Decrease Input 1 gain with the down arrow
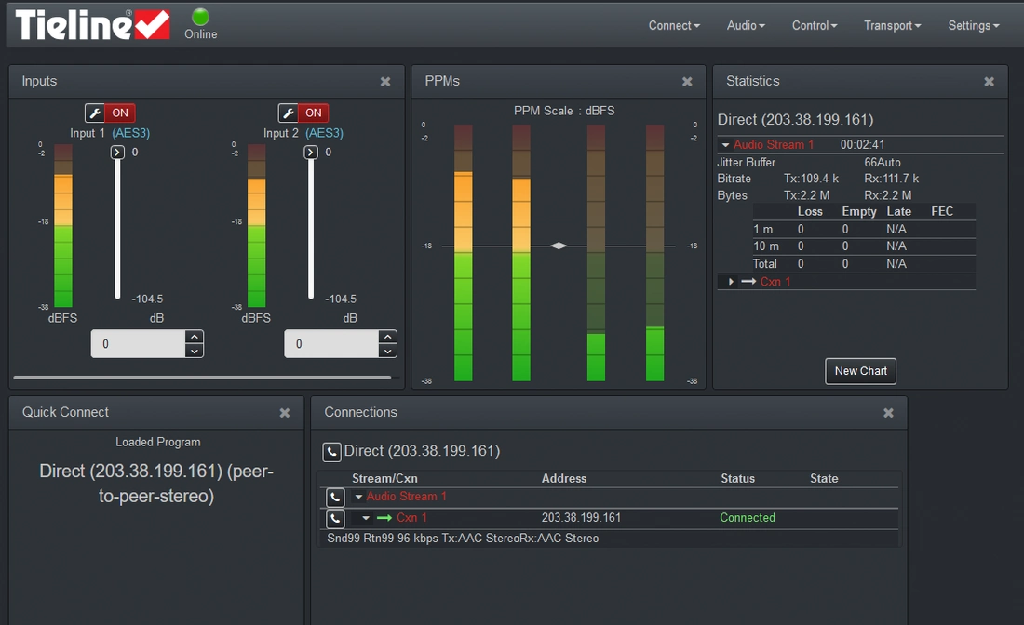 (194, 351)
